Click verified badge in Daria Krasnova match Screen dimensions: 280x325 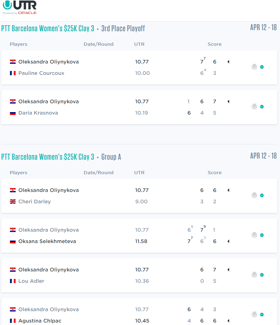pyautogui.click(x=262, y=107)
